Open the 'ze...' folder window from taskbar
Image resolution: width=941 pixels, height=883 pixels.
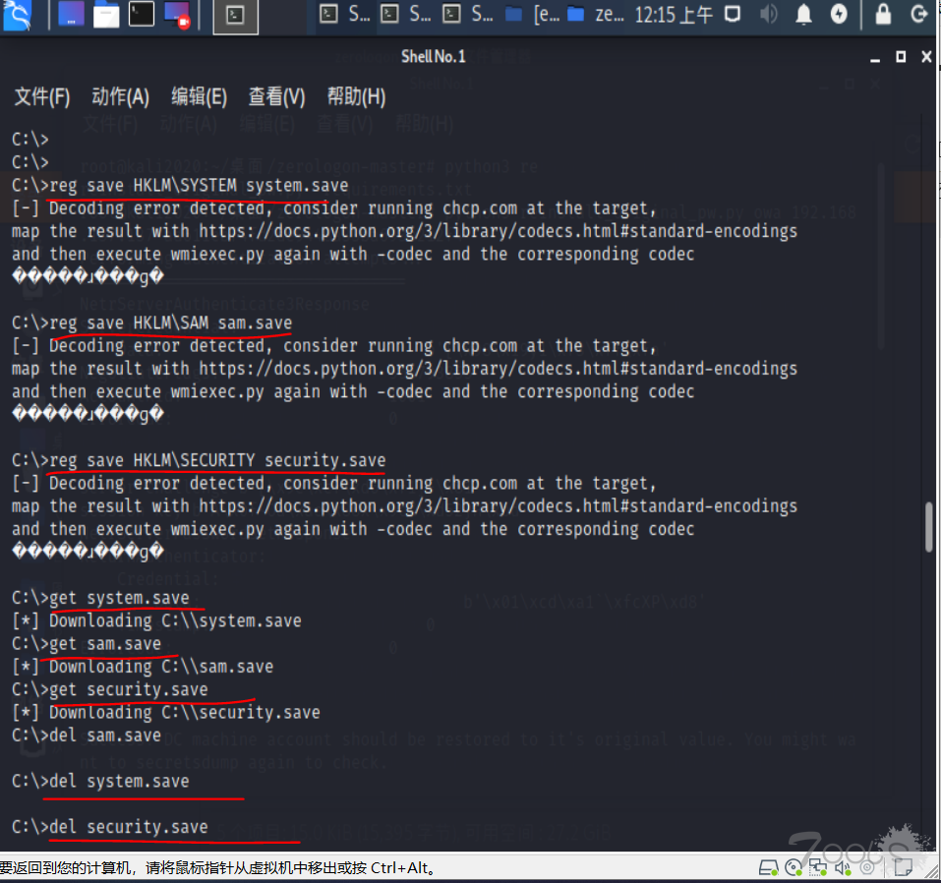pos(595,14)
